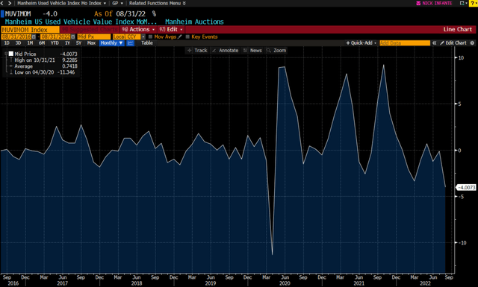Activate the Track crosshair tool

click(197, 51)
